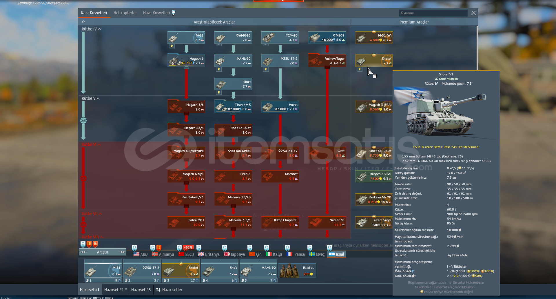Viewport: 556px width, 299px height.
Task: Click the lightbulb icon above ABD
Action: click(x=134, y=248)
